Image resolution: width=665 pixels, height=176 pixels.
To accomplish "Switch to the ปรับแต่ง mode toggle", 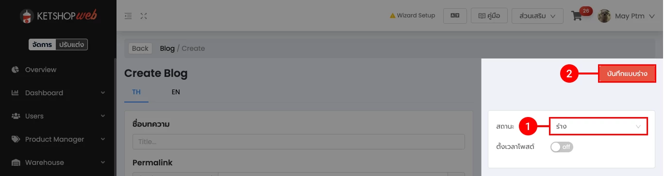I will click(72, 44).
